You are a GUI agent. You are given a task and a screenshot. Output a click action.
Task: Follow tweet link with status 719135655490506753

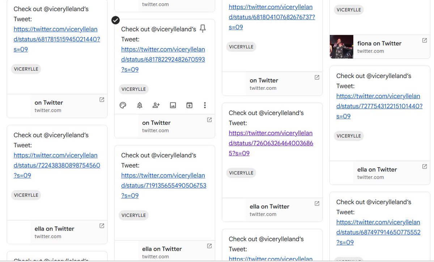(164, 185)
